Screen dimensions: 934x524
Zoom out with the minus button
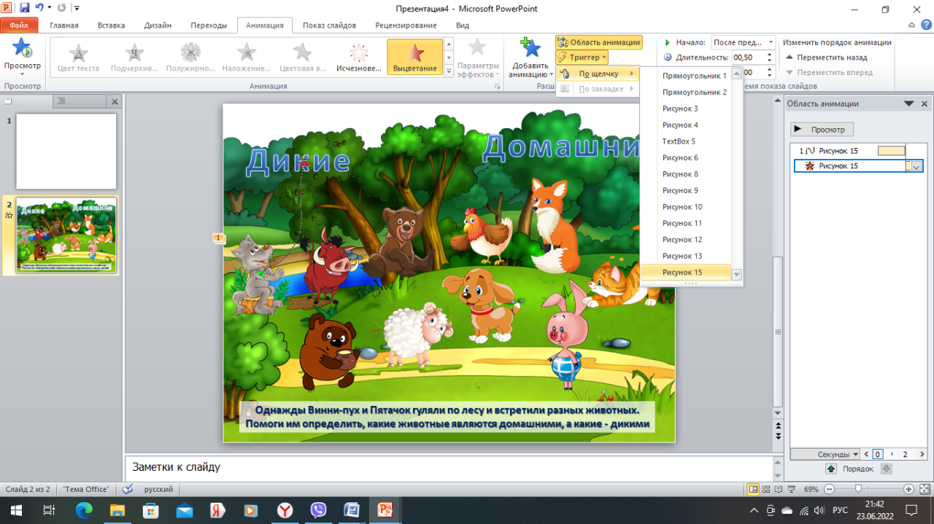pos(829,489)
